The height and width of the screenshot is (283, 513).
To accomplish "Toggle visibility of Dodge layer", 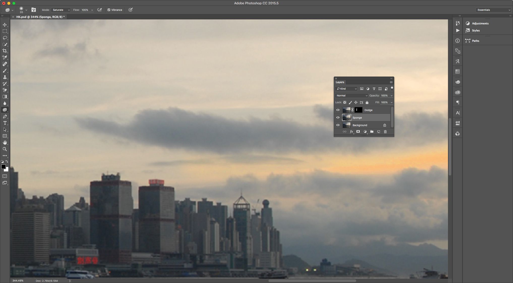I will [338, 110].
